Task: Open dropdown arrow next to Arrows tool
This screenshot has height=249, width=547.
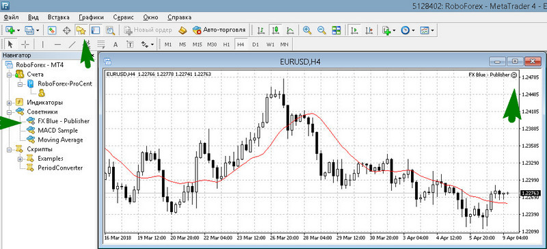Action: pos(152,44)
